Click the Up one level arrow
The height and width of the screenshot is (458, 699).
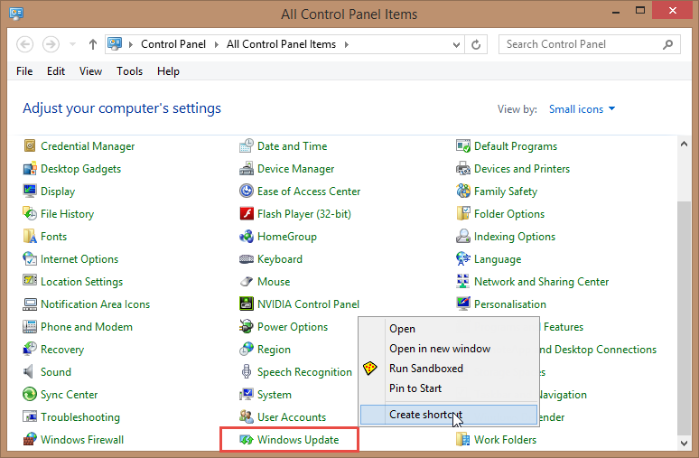pyautogui.click(x=93, y=44)
